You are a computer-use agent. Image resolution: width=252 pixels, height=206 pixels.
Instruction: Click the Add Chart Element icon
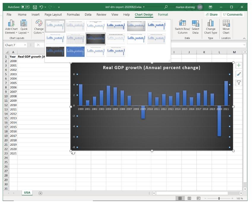pyautogui.click(x=11, y=23)
